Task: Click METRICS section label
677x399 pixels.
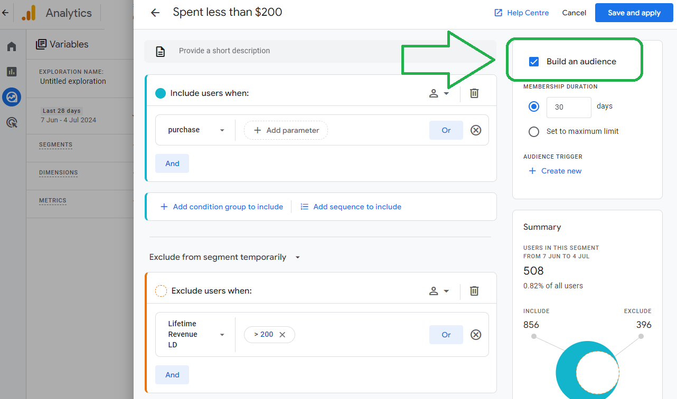Action: coord(53,200)
